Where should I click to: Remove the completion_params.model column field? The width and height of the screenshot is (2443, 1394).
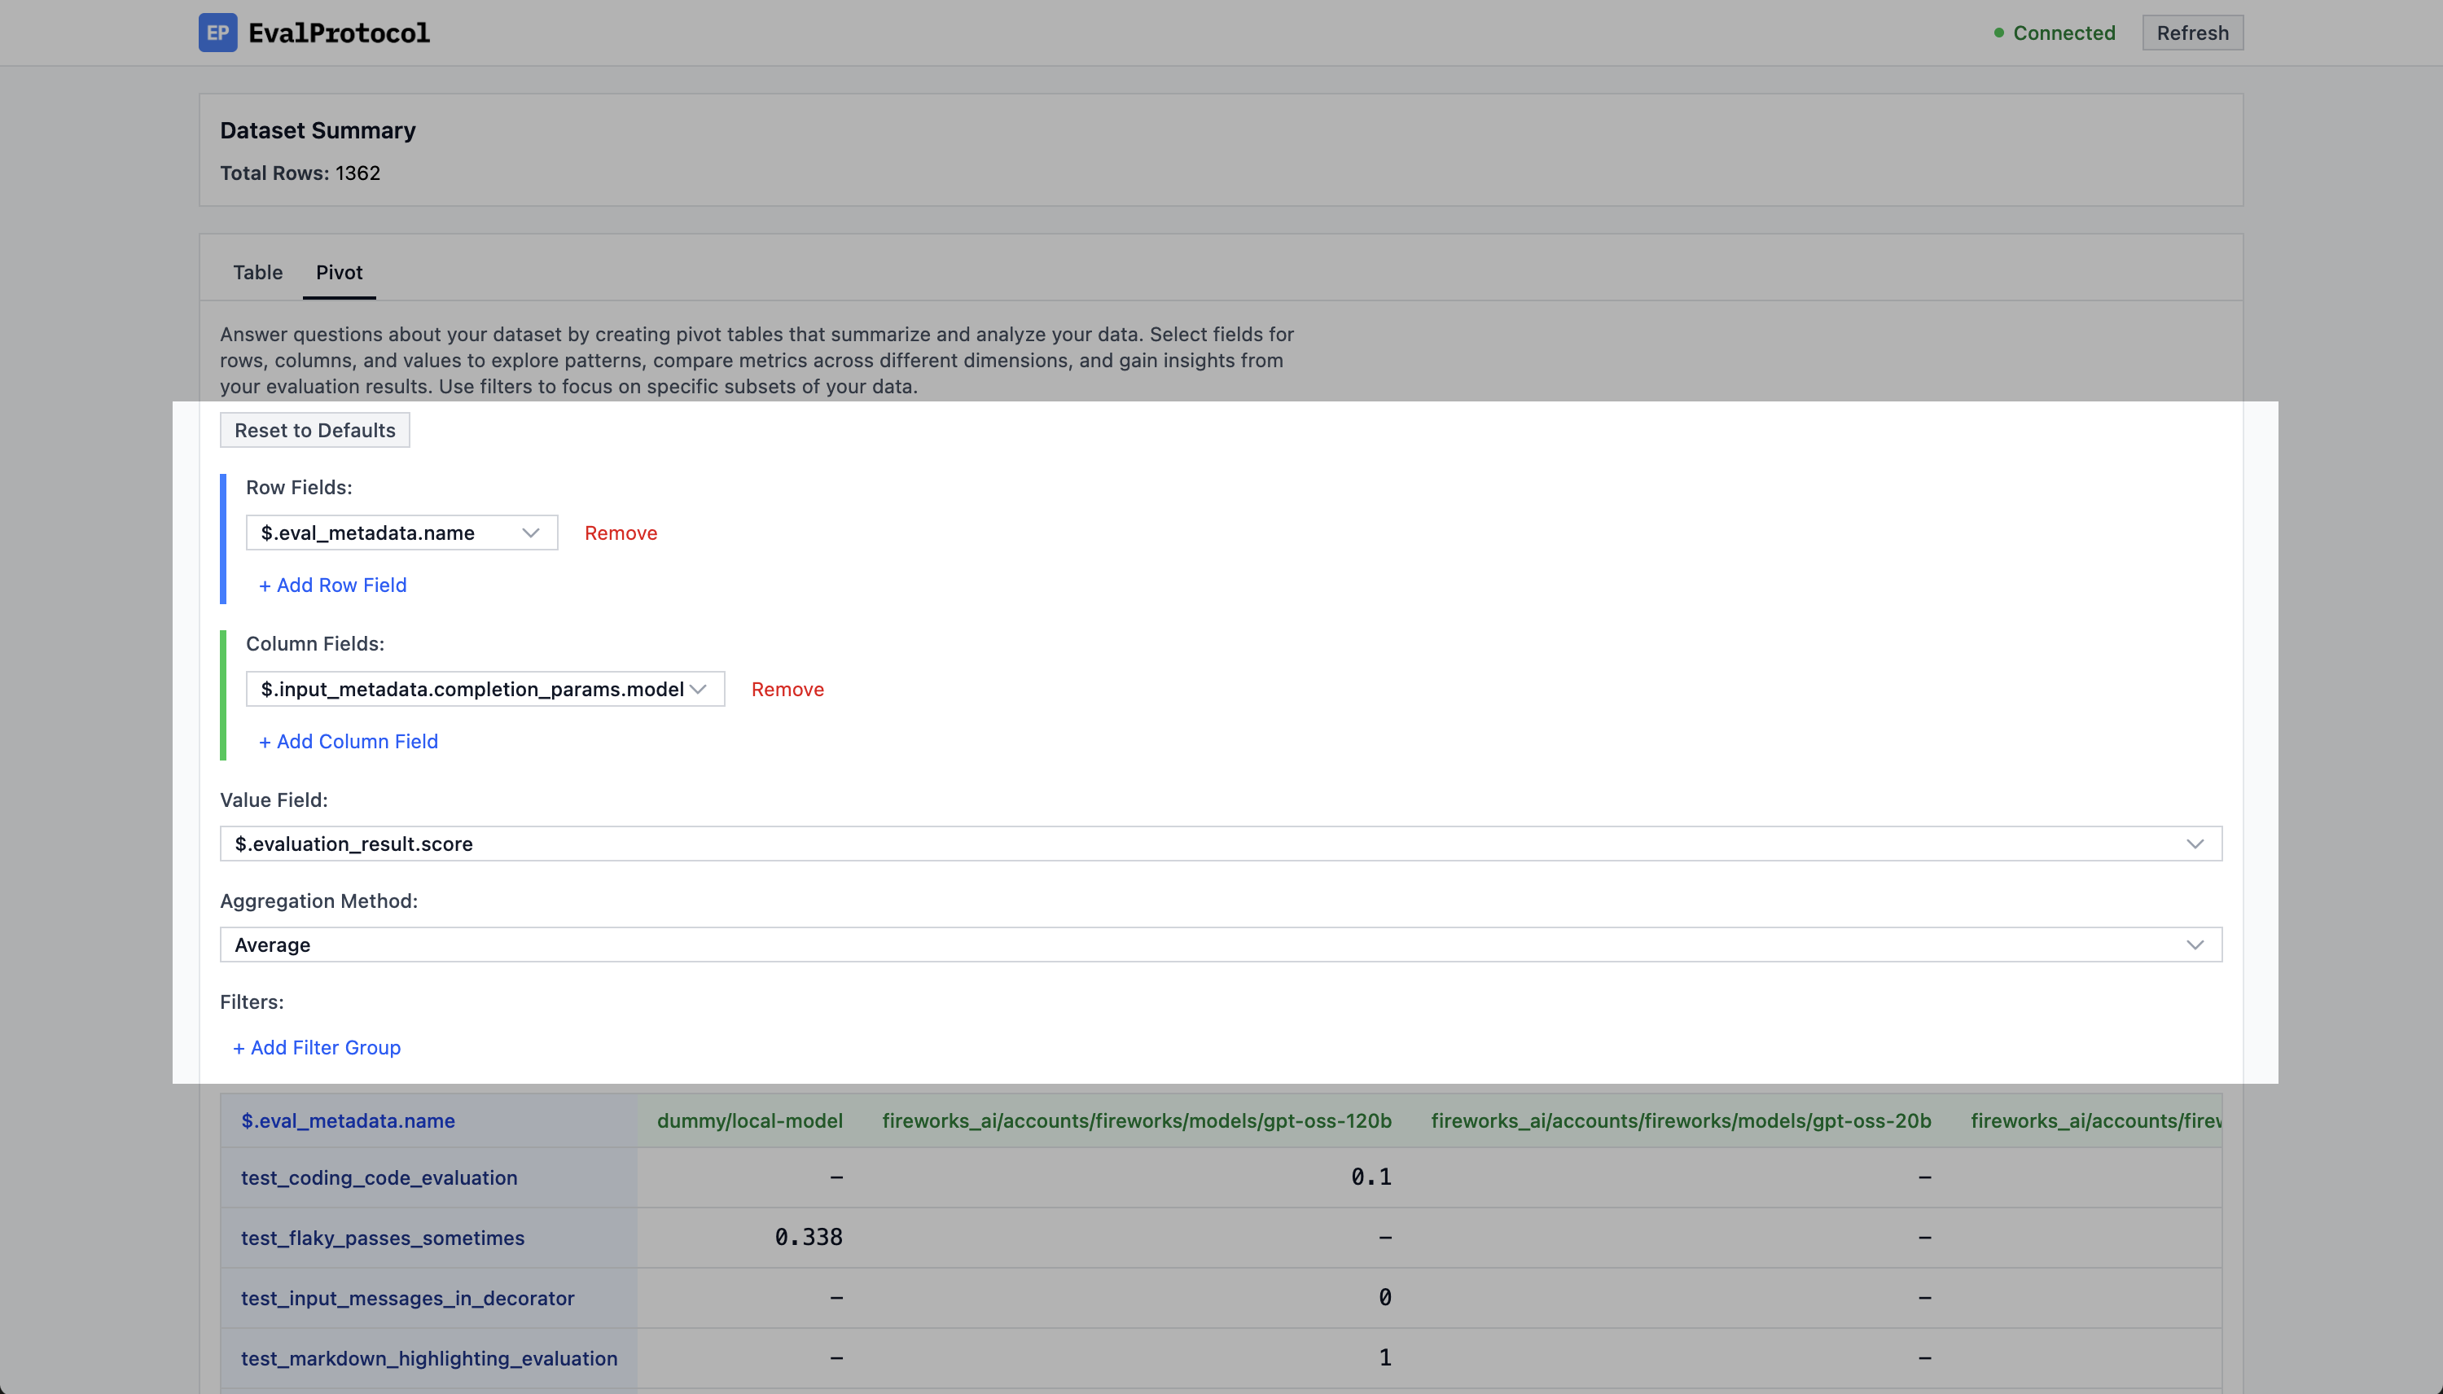tap(787, 690)
